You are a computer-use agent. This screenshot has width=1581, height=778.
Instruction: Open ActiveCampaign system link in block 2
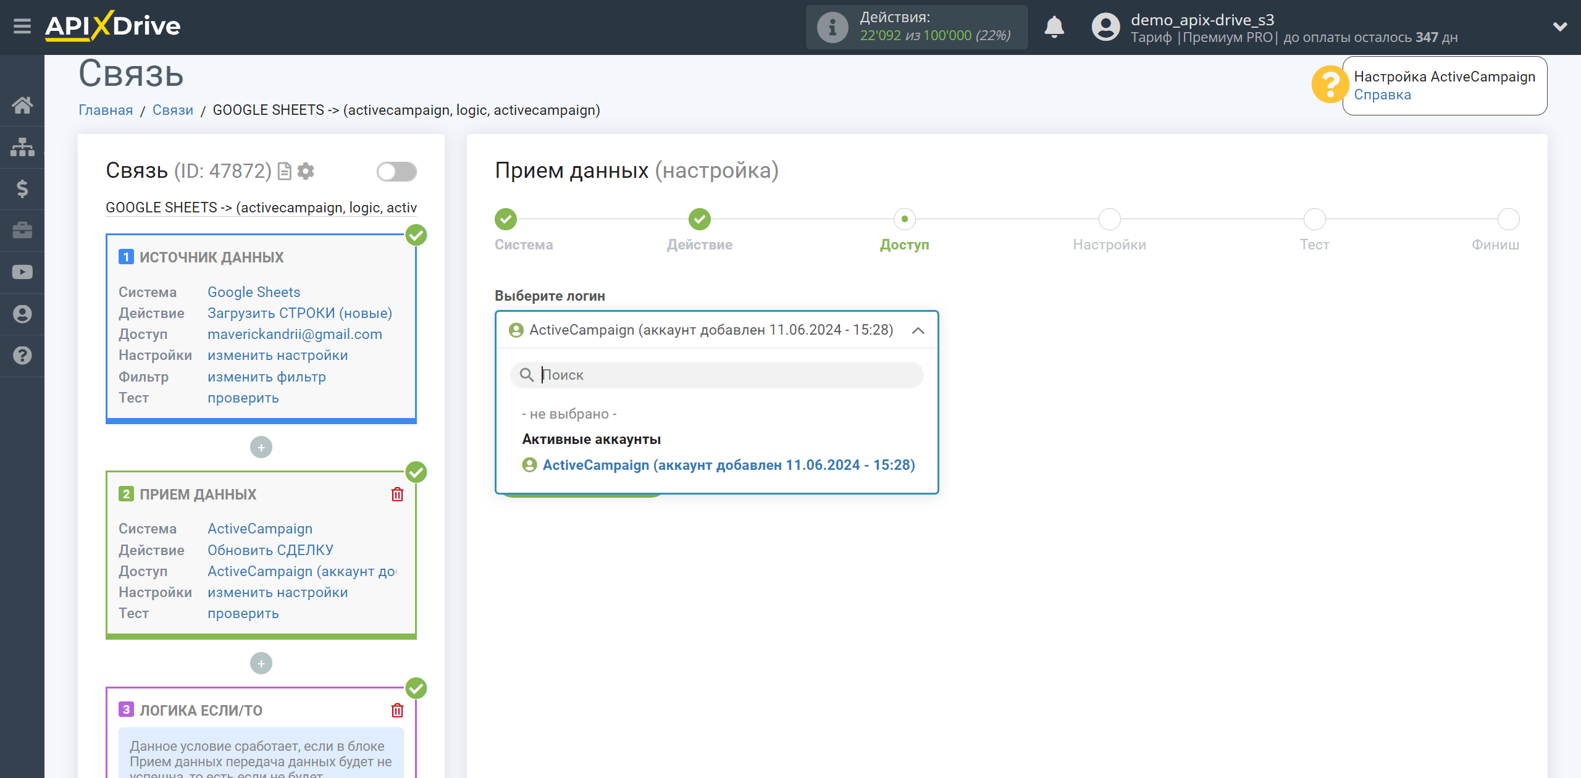pyautogui.click(x=260, y=529)
